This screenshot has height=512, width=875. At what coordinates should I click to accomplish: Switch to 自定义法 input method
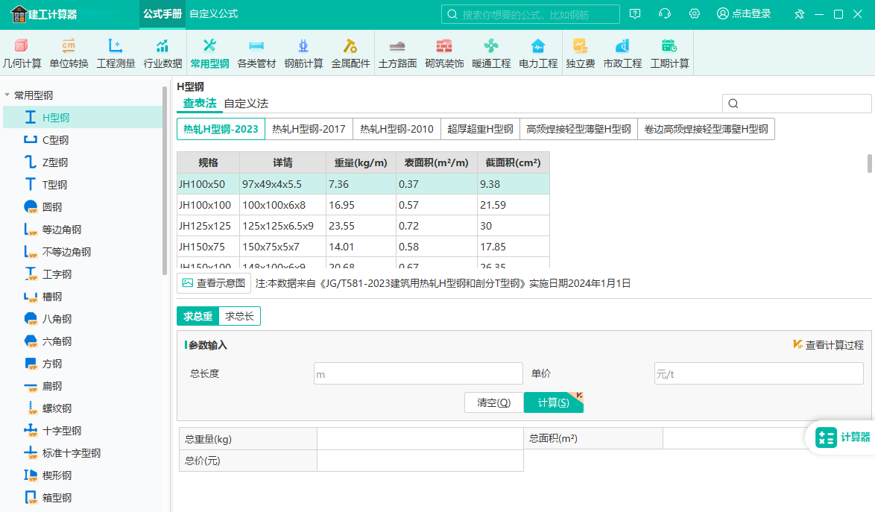coord(246,104)
